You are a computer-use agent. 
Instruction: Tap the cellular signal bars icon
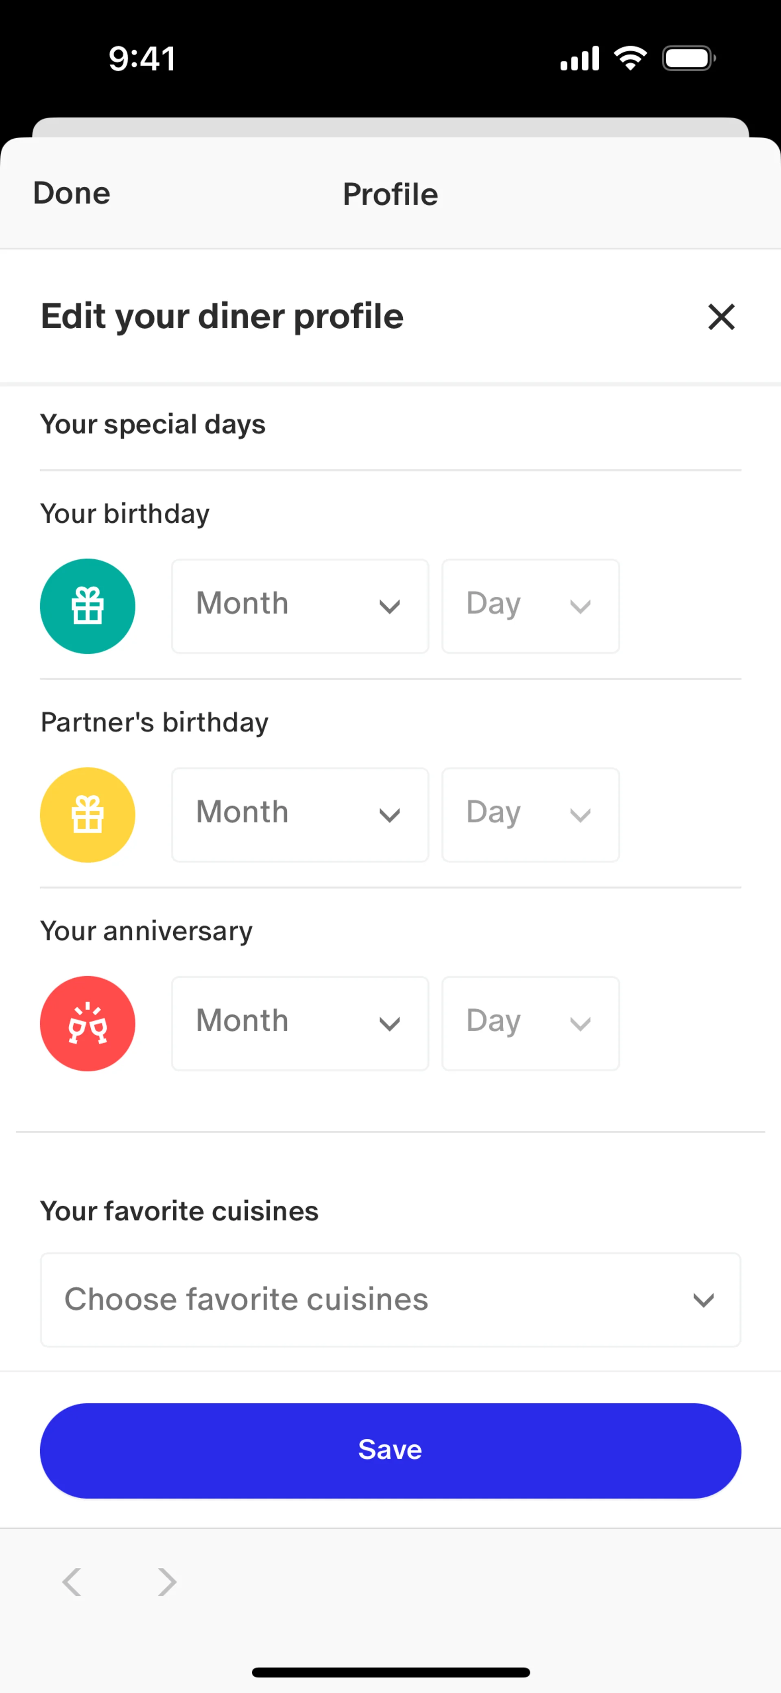pyautogui.click(x=579, y=59)
